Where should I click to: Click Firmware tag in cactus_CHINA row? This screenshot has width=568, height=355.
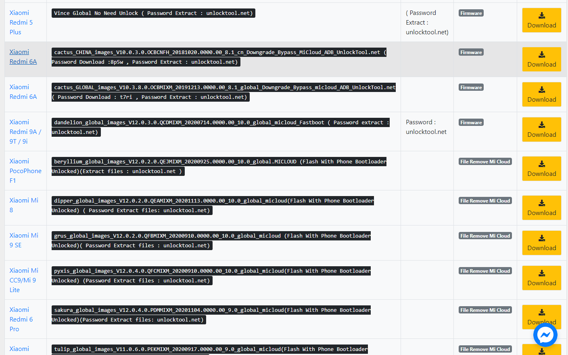pyautogui.click(x=471, y=52)
